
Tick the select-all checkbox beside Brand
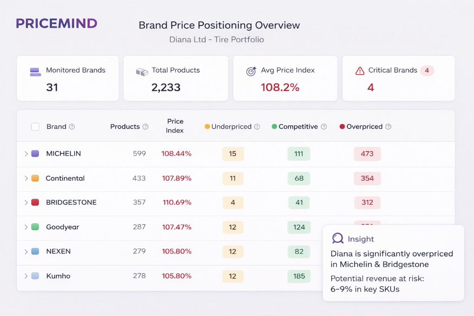point(35,127)
